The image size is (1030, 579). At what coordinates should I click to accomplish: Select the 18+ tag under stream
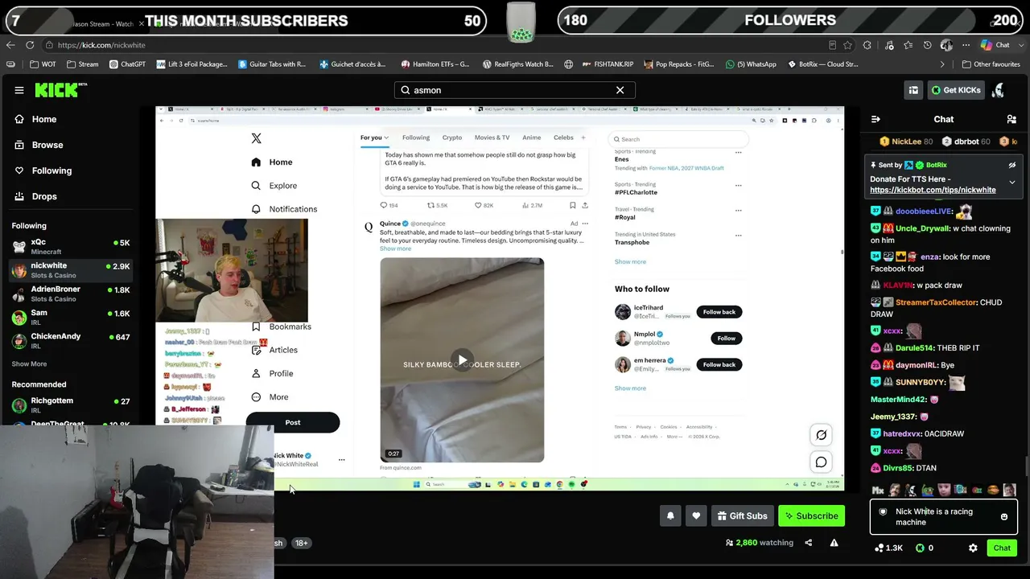click(301, 543)
